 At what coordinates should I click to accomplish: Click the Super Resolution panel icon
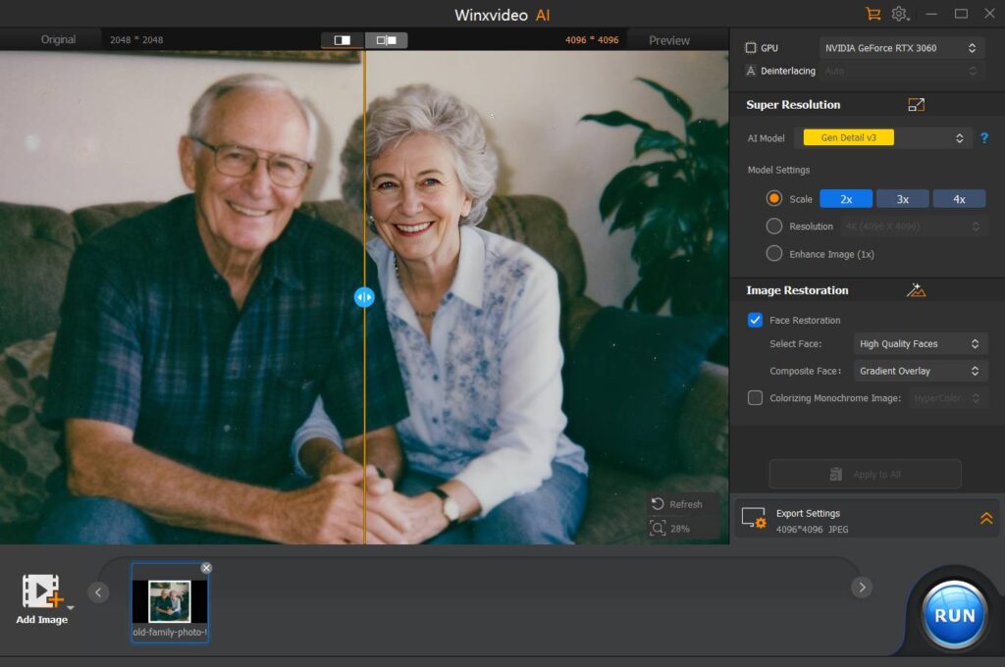pos(916,105)
